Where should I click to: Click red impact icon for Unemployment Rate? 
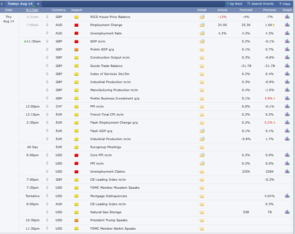pyautogui.click(x=76, y=33)
